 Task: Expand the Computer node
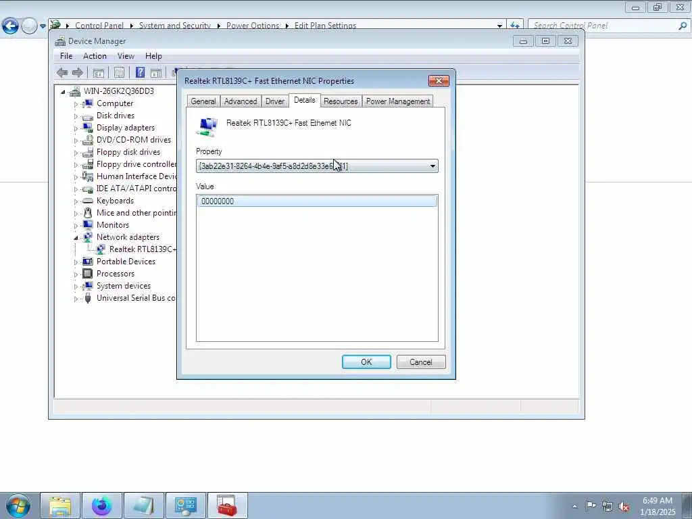(x=76, y=104)
